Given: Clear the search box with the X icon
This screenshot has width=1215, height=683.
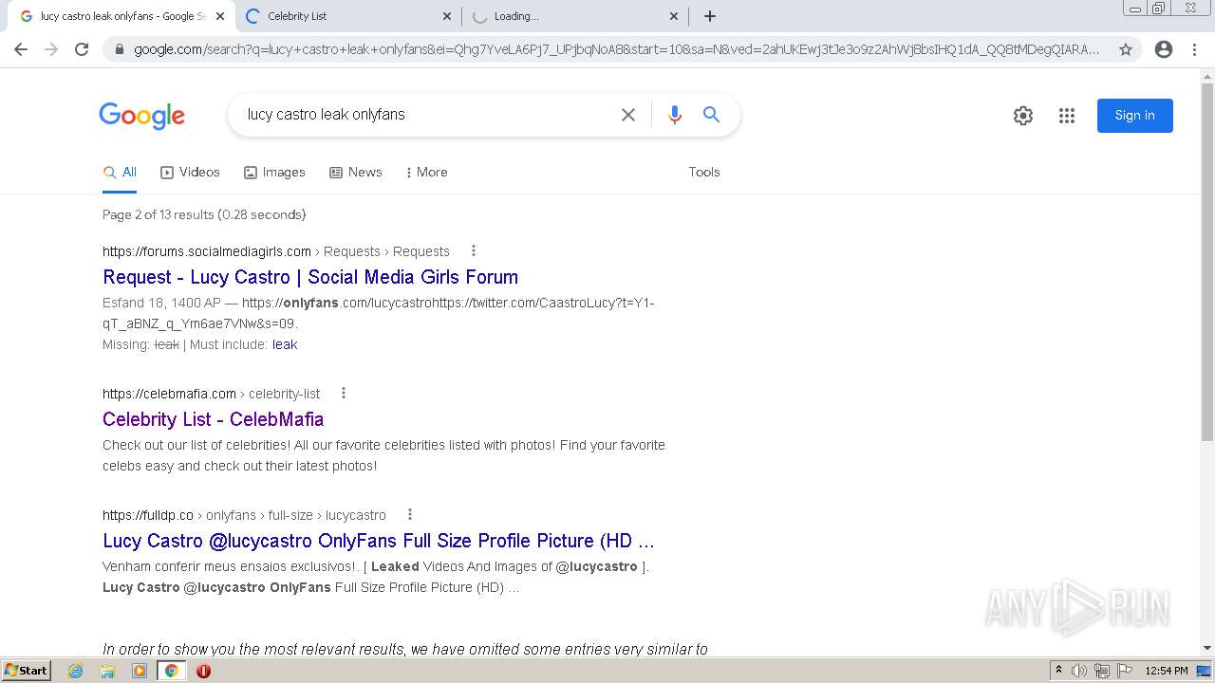Looking at the screenshot, I should (x=628, y=115).
